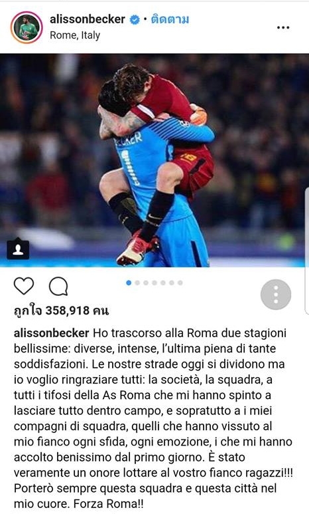Open the Rome, Italy location
309x514 pixels.
(x=75, y=35)
